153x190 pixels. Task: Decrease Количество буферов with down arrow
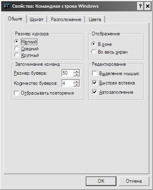tap(76, 85)
